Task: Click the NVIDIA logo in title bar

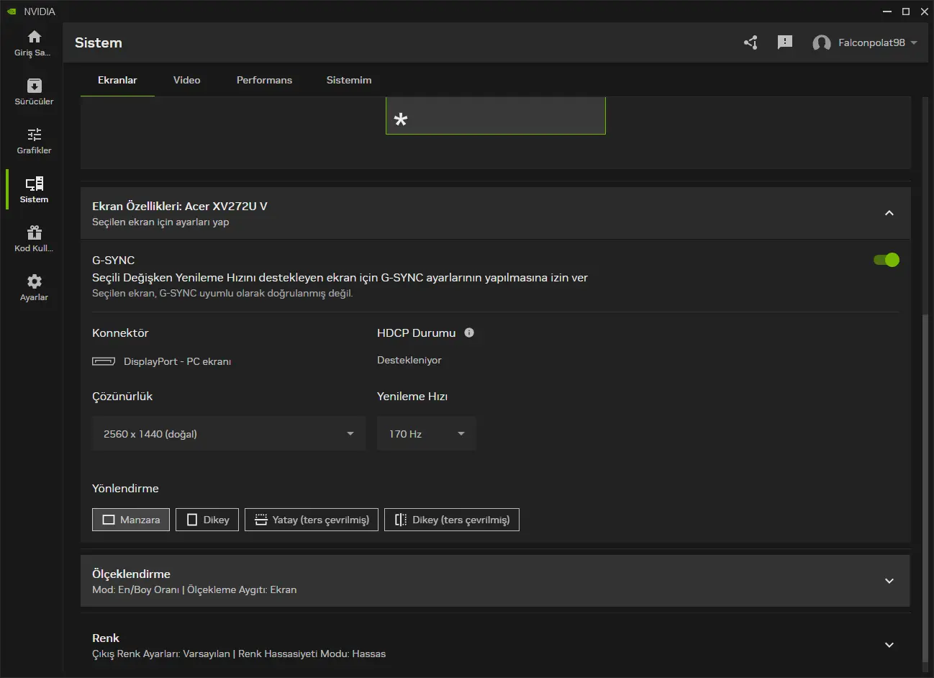Action: (12, 12)
